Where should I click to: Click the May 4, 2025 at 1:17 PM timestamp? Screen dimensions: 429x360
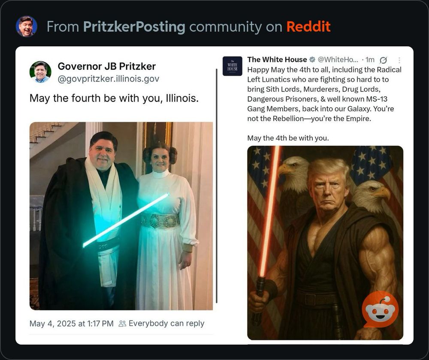(x=71, y=324)
